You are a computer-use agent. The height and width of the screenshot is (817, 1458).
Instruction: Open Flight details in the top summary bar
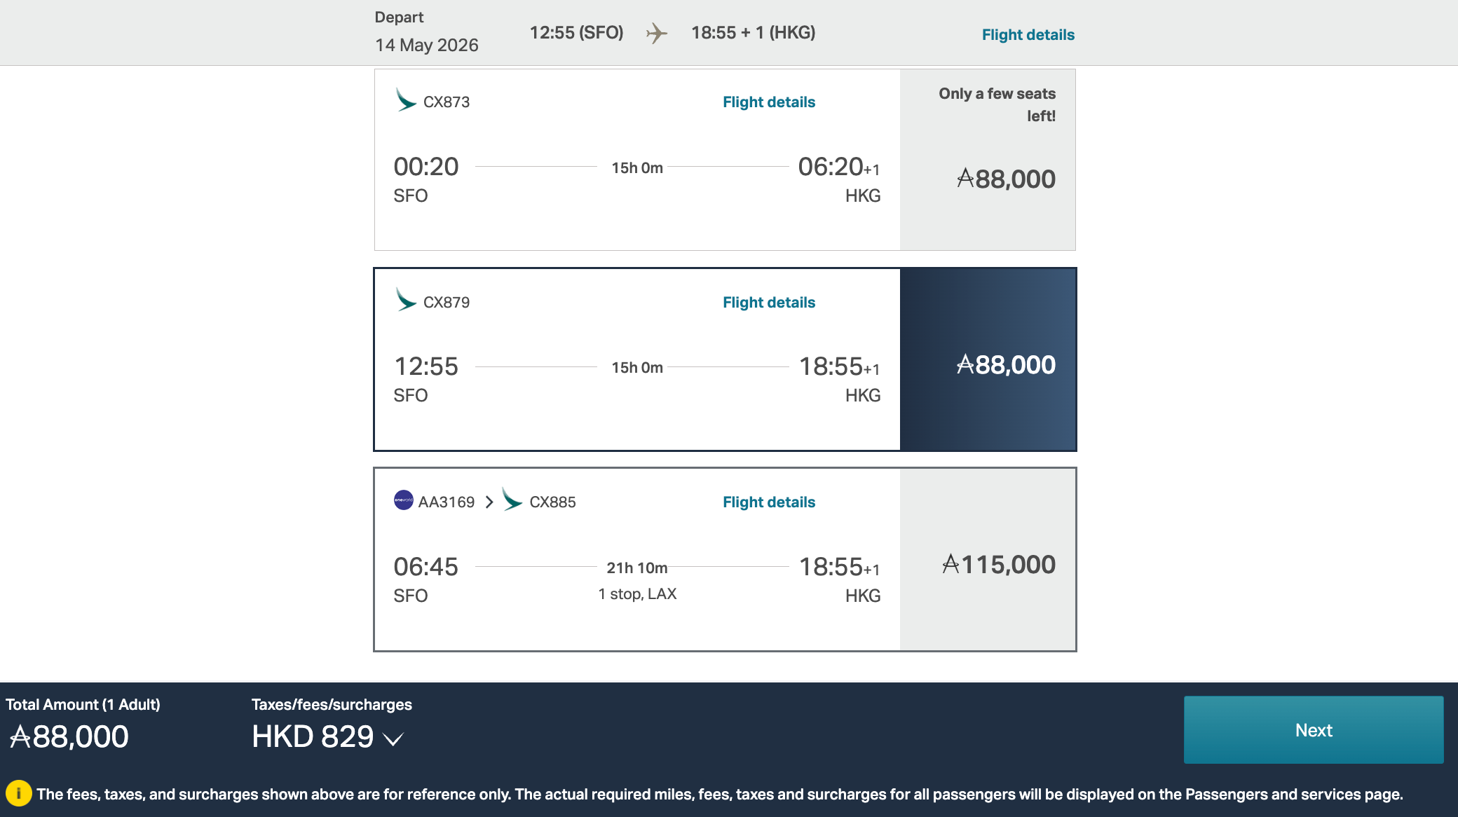[1028, 35]
